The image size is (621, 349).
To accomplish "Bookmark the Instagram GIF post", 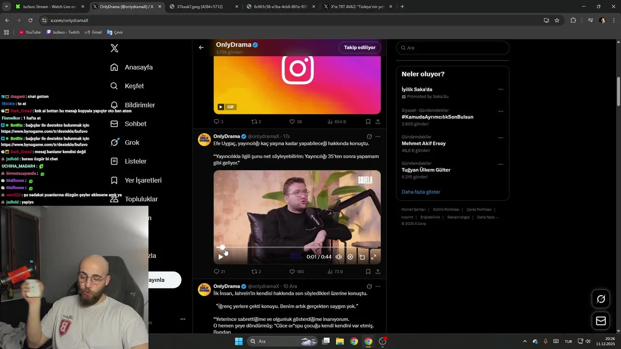I will pos(368,122).
